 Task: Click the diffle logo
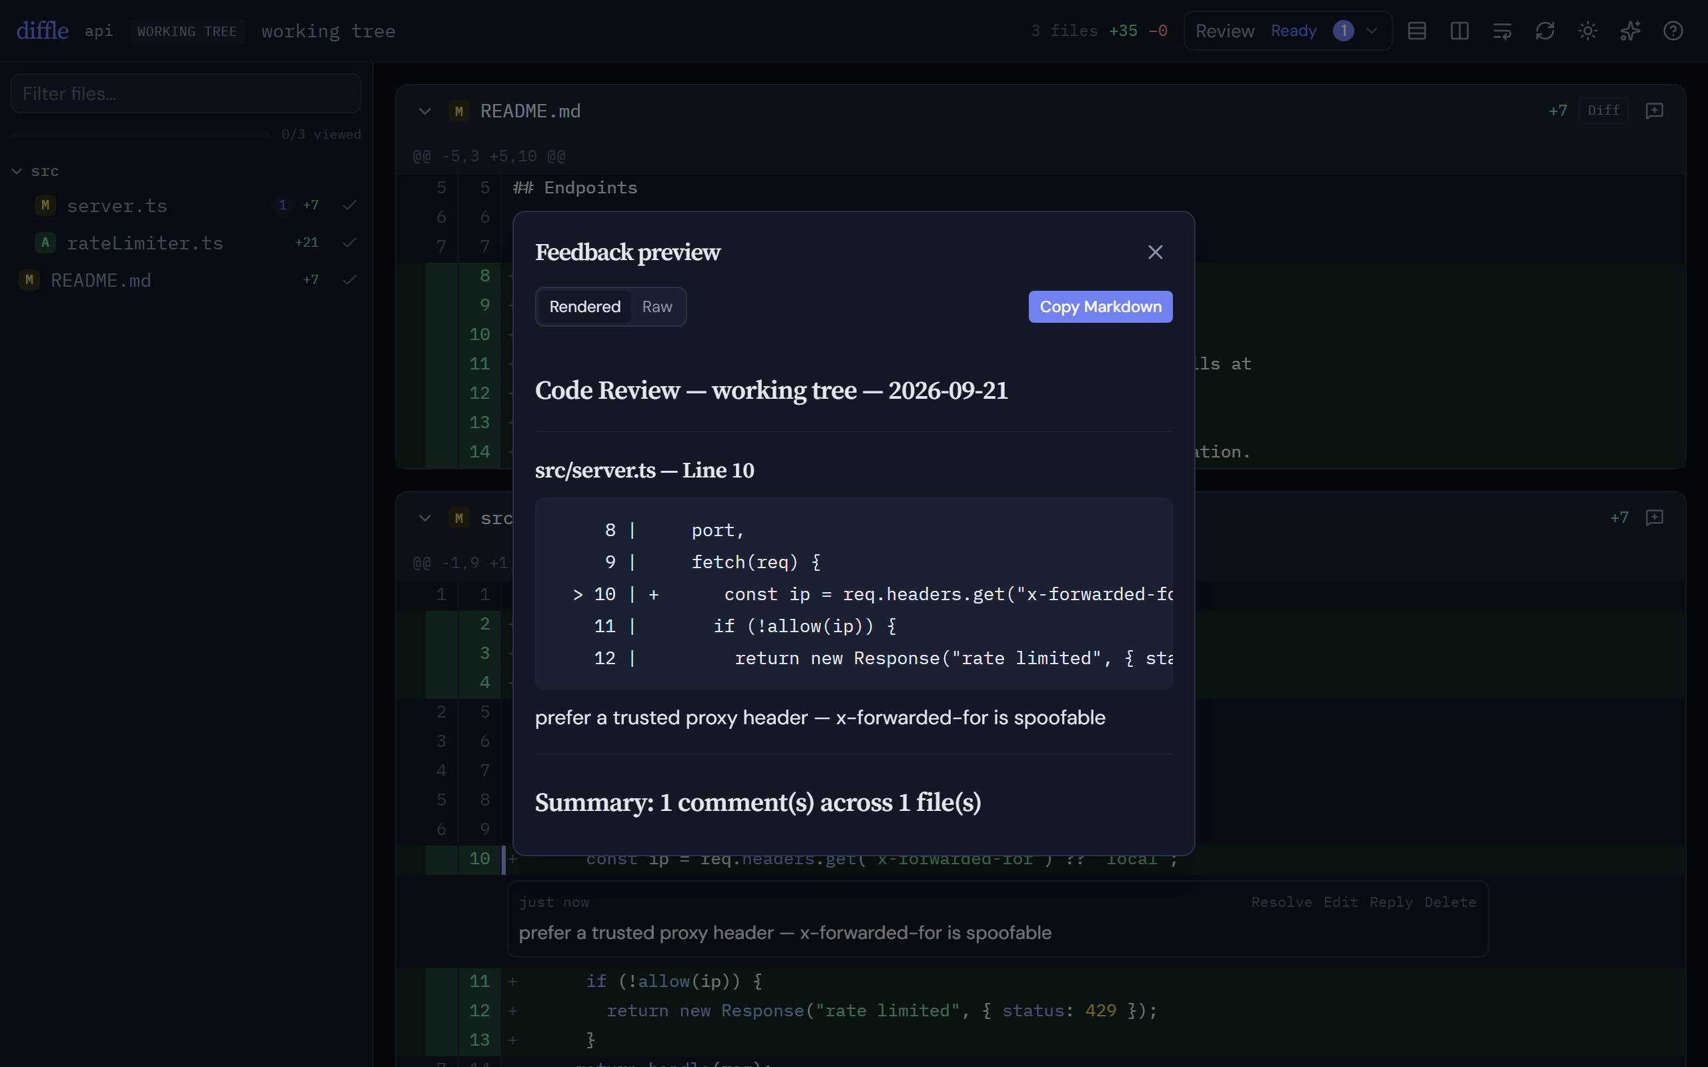click(42, 31)
